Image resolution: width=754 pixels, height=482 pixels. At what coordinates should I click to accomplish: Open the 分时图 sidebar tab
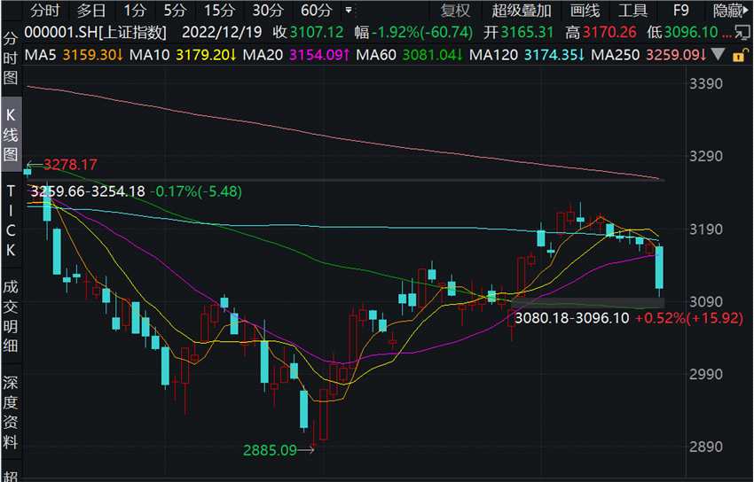tap(11, 57)
